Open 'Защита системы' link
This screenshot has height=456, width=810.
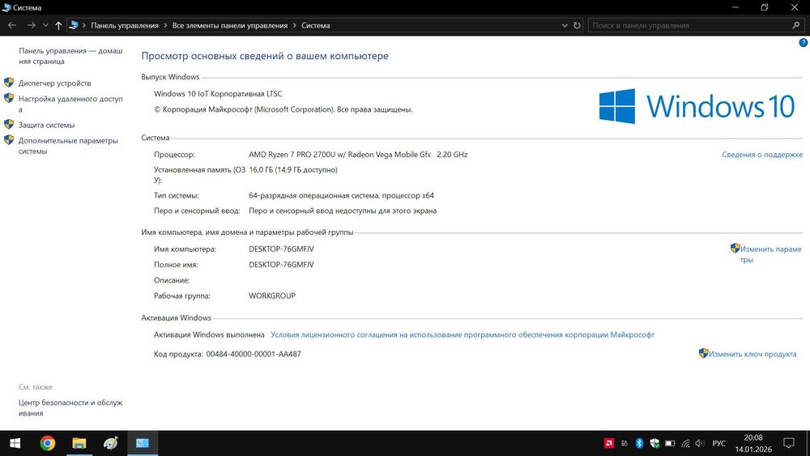click(x=46, y=125)
